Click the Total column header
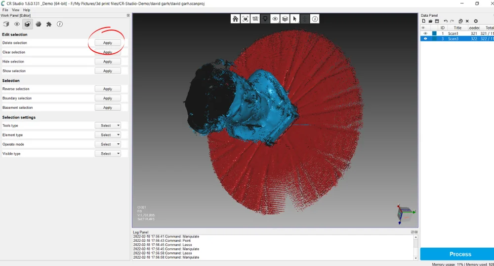Viewport: 494px width, 266px height. point(489,28)
